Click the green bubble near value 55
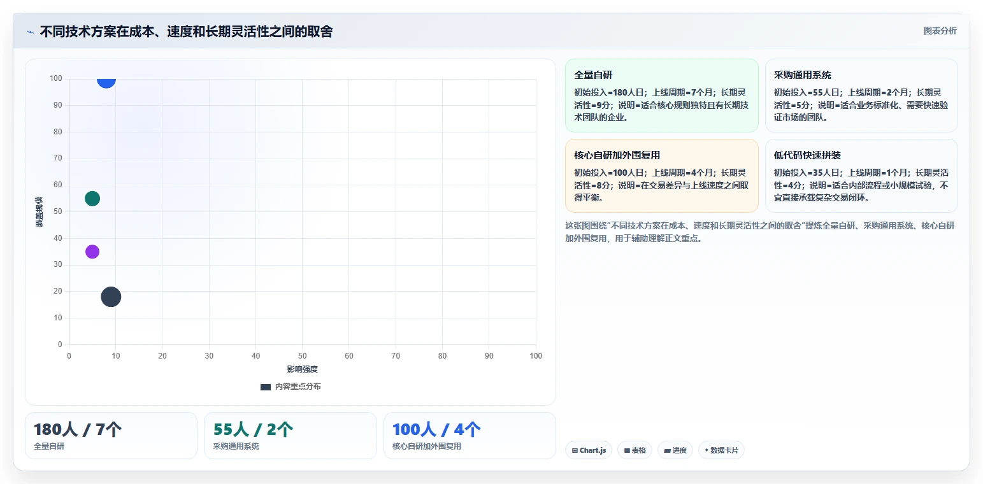The image size is (983, 484). (x=92, y=199)
